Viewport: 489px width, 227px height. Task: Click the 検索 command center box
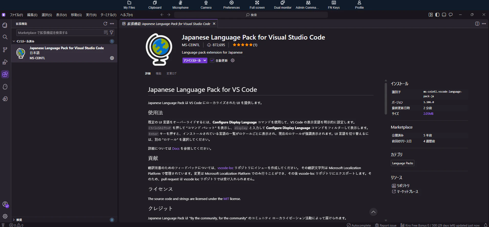point(251,15)
